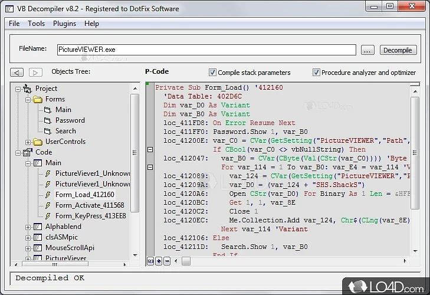Select Form_Load_412160 in the tree
Screen dimensions: 430x295
tap(85, 195)
